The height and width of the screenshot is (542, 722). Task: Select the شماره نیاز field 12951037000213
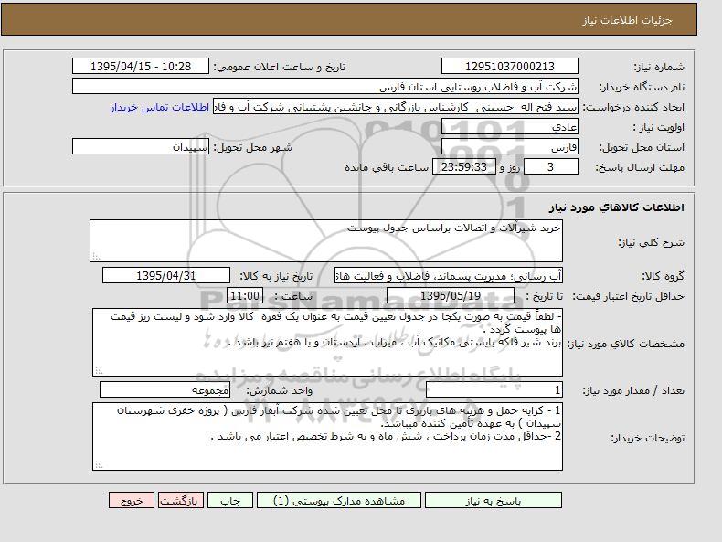(510, 67)
